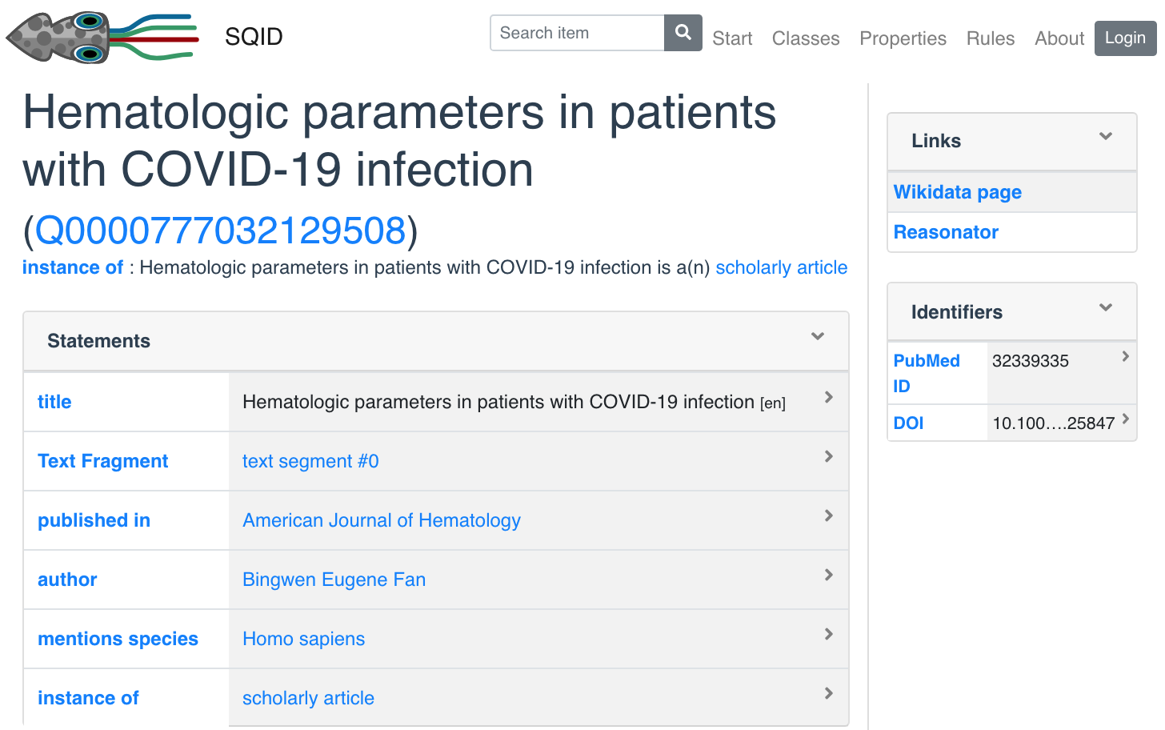Expand the DOI row chevron
Image resolution: width=1165 pixels, height=730 pixels.
[x=1125, y=419]
